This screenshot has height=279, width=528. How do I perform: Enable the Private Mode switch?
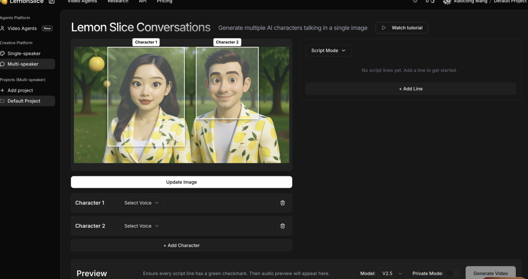[x=453, y=274]
